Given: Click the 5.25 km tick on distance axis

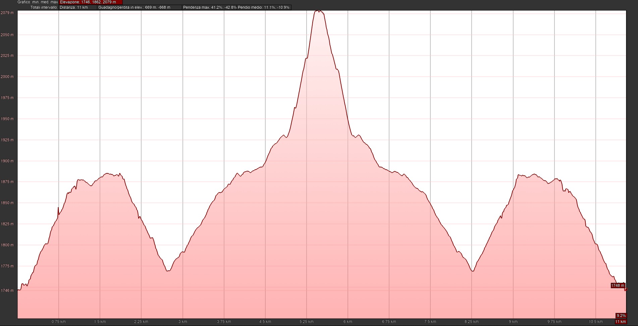Looking at the screenshot, I should coord(306,322).
